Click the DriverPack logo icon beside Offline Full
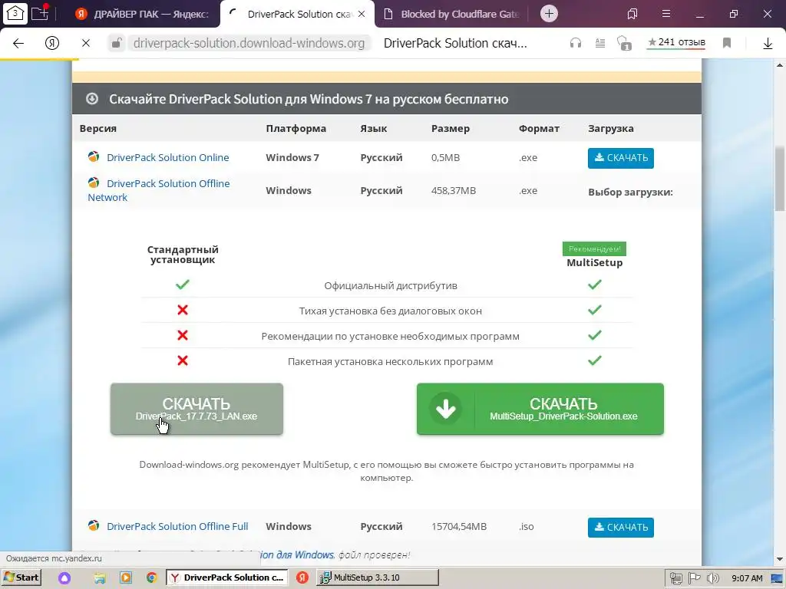The height and width of the screenshot is (589, 786). point(93,526)
